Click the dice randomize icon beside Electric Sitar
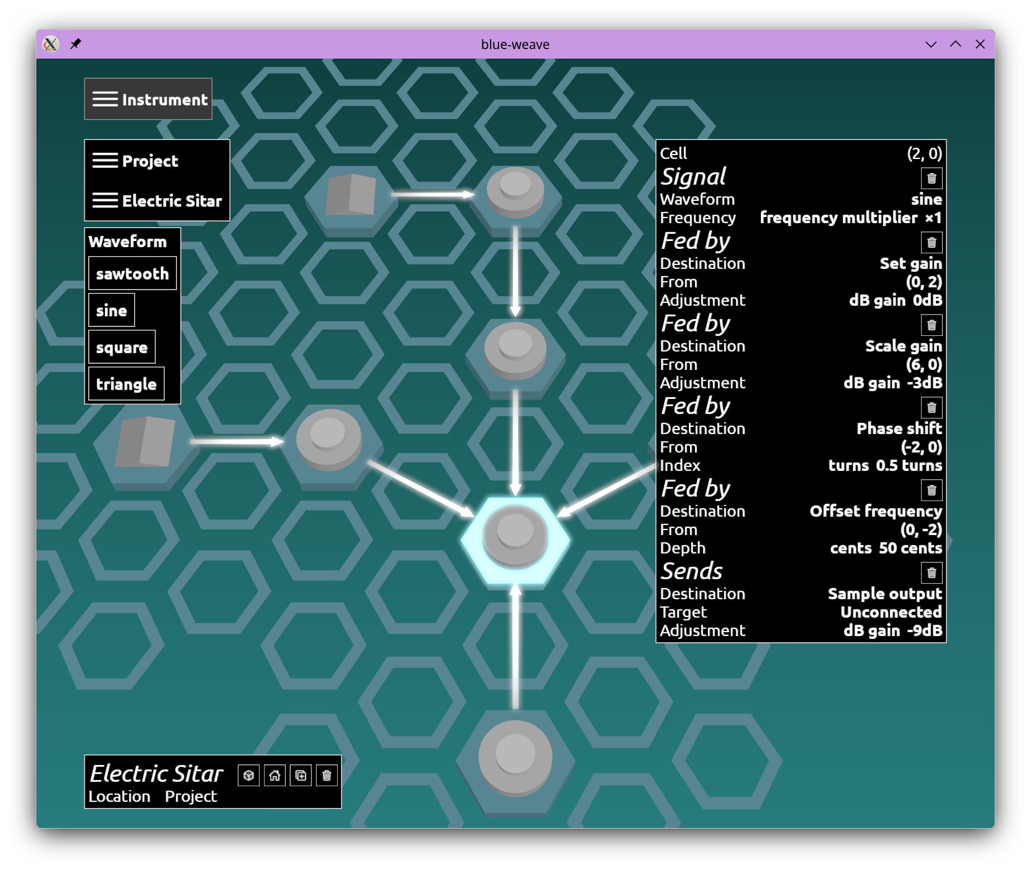The height and width of the screenshot is (871, 1031). pos(248,776)
